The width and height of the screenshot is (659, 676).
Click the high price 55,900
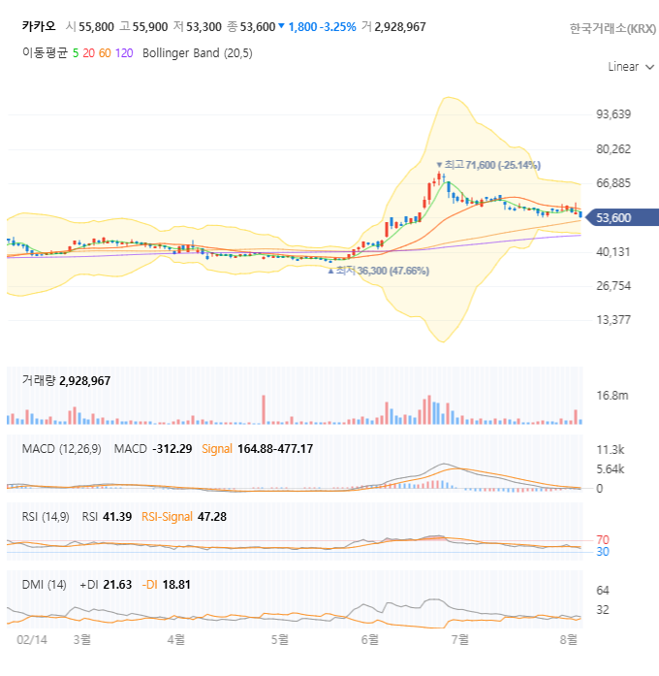[x=150, y=27]
